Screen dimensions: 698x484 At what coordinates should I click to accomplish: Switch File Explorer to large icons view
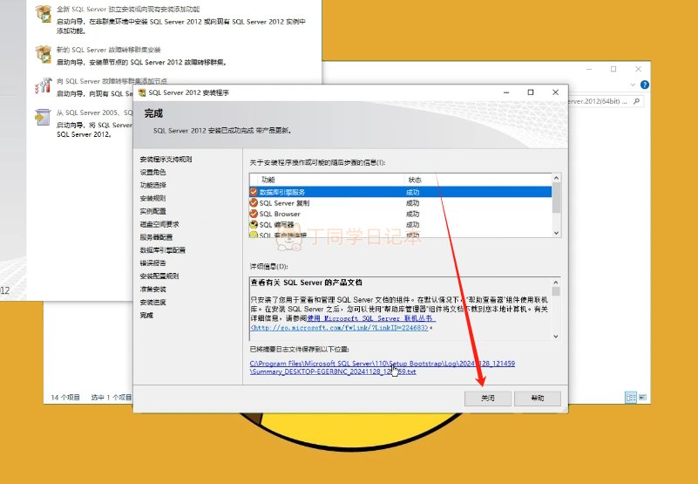642,397
